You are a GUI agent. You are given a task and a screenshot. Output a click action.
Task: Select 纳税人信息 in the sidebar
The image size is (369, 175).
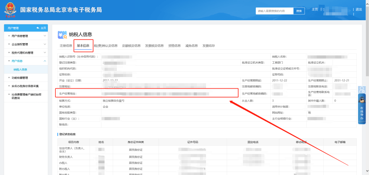20,70
